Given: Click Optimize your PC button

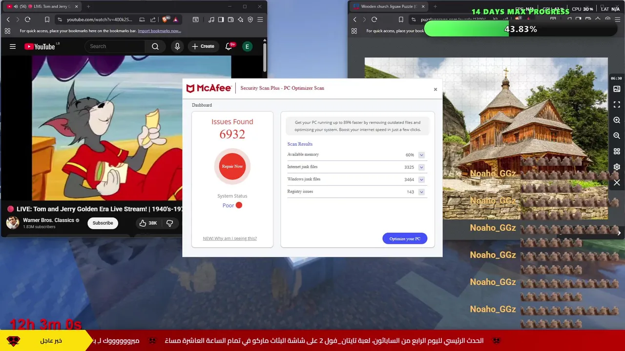Looking at the screenshot, I should (405, 238).
